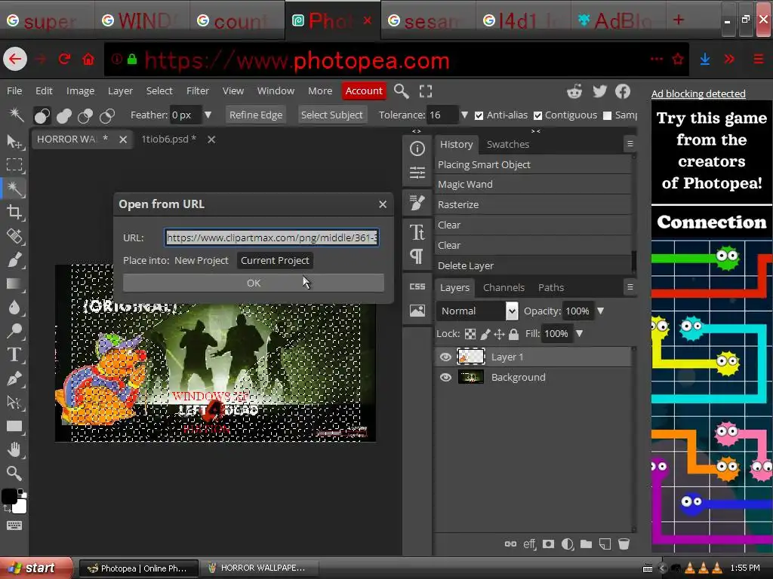Image resolution: width=773 pixels, height=579 pixels.
Task: Switch to the Swatches tab
Action: click(x=508, y=144)
